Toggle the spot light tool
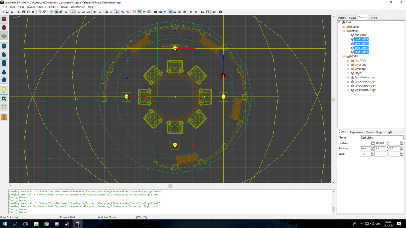Image resolution: width=406 pixels, height=228 pixels. [4, 98]
